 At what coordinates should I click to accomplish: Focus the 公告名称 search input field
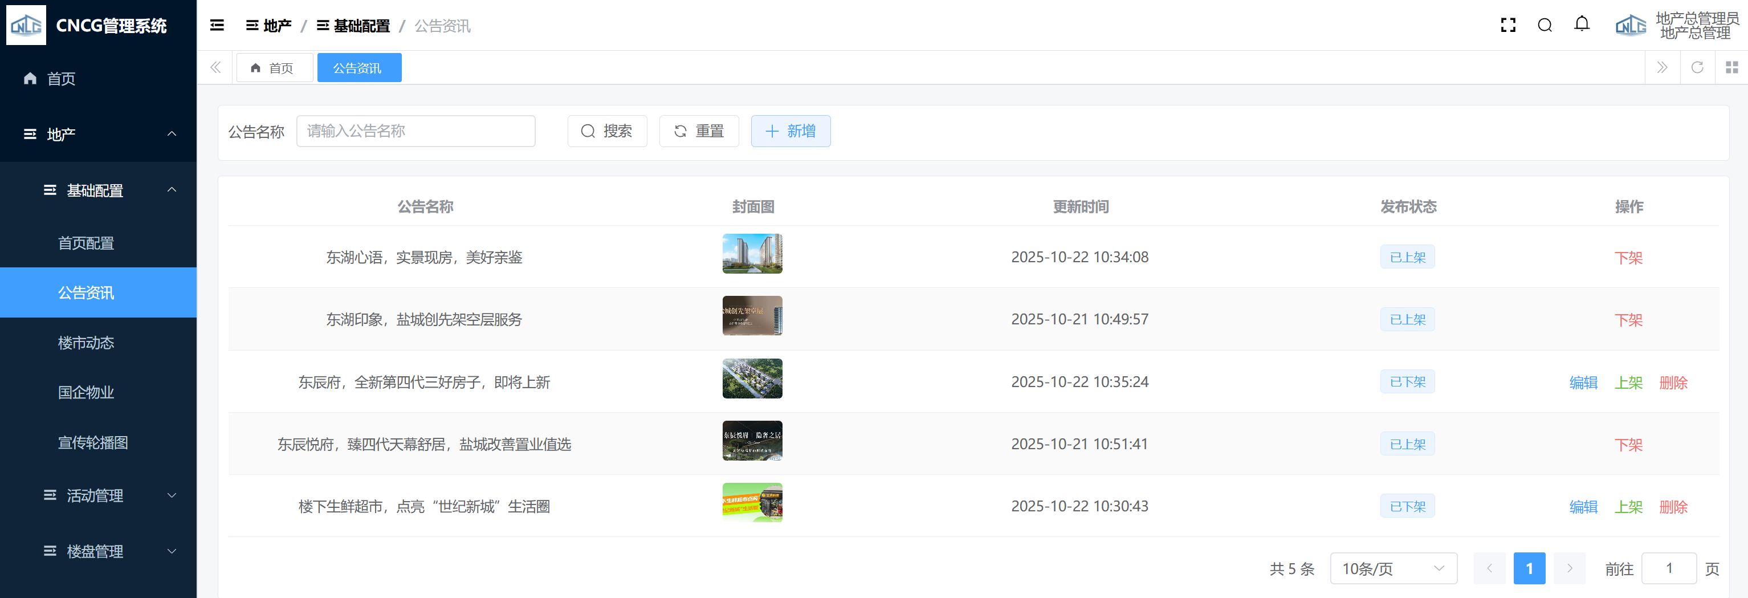point(415,131)
